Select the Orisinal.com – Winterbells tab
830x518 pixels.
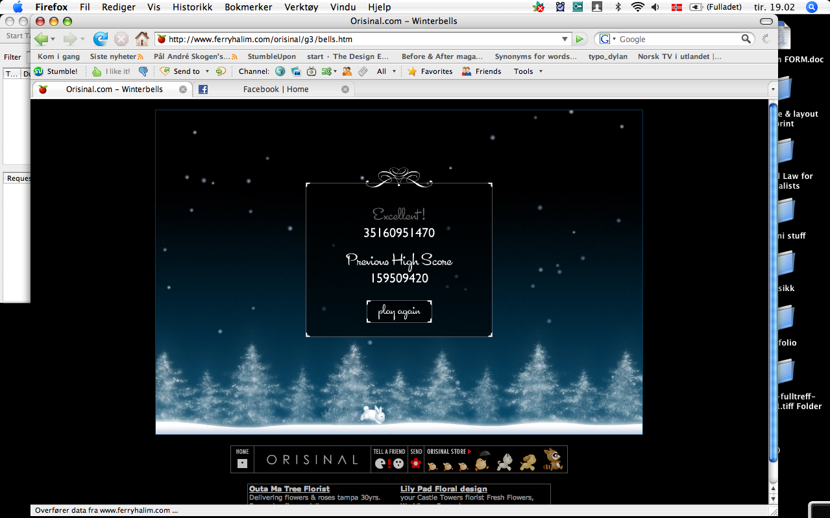pos(114,89)
